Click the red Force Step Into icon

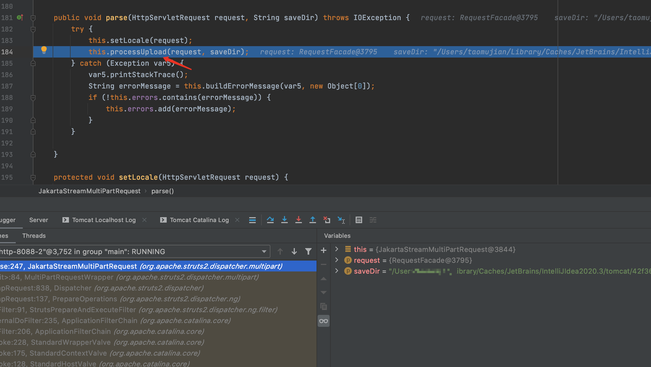click(x=298, y=220)
